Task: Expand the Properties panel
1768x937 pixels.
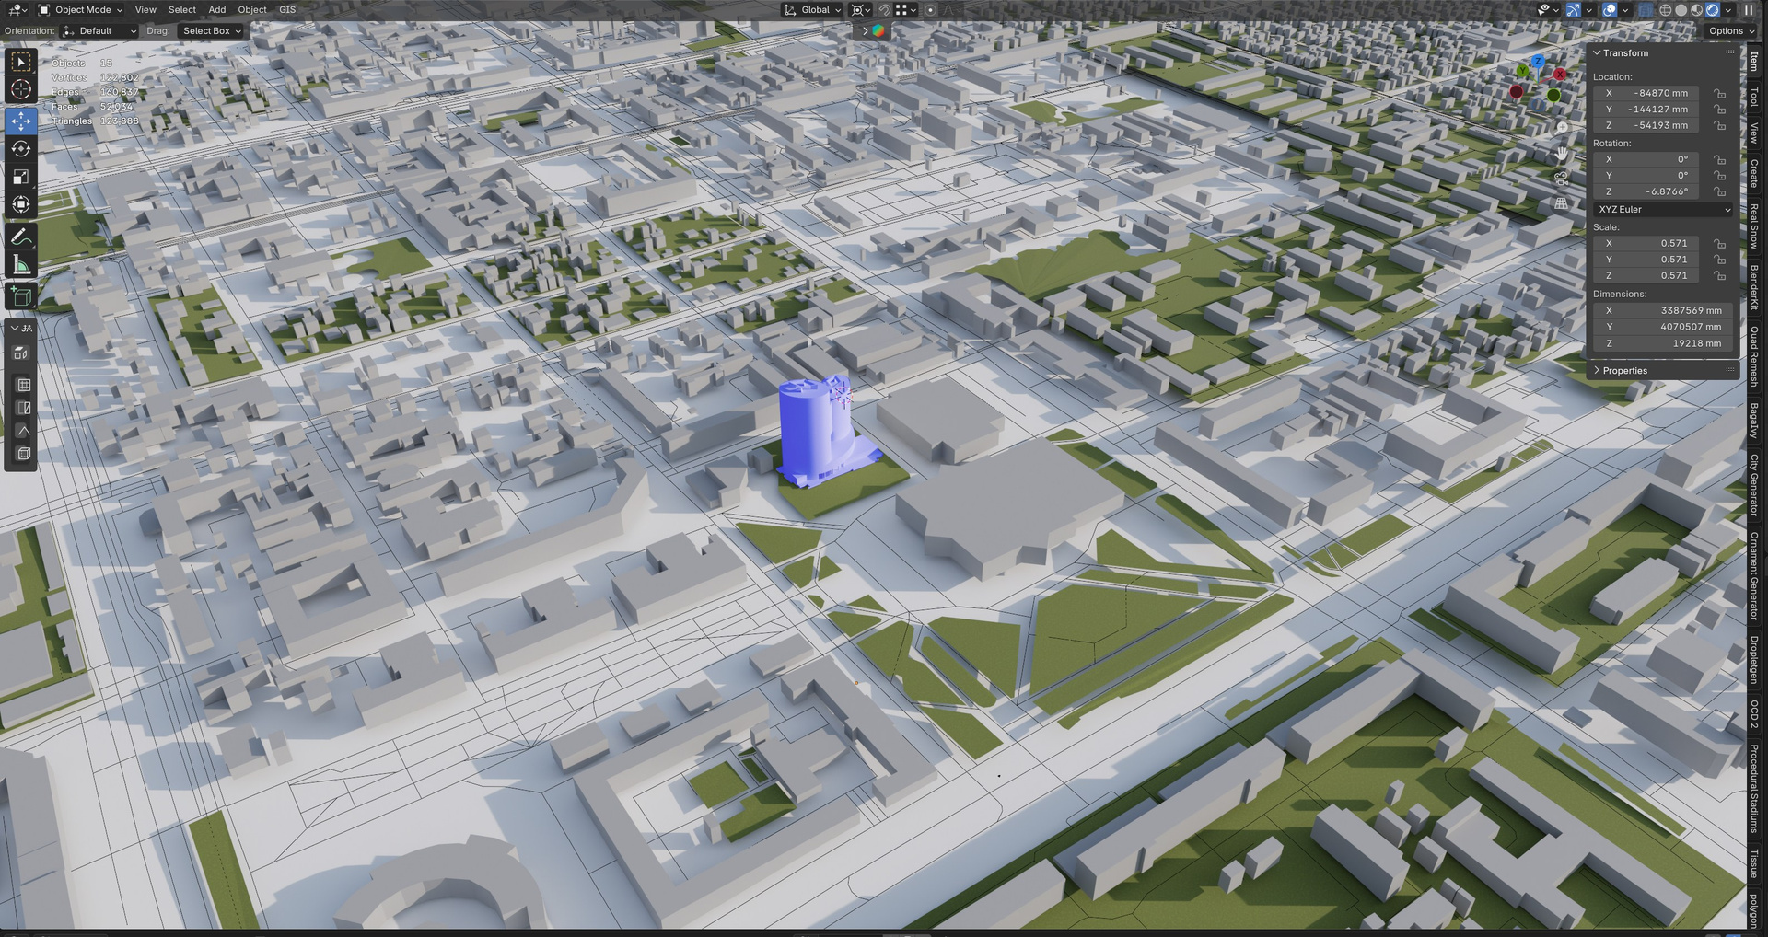Action: click(x=1597, y=371)
